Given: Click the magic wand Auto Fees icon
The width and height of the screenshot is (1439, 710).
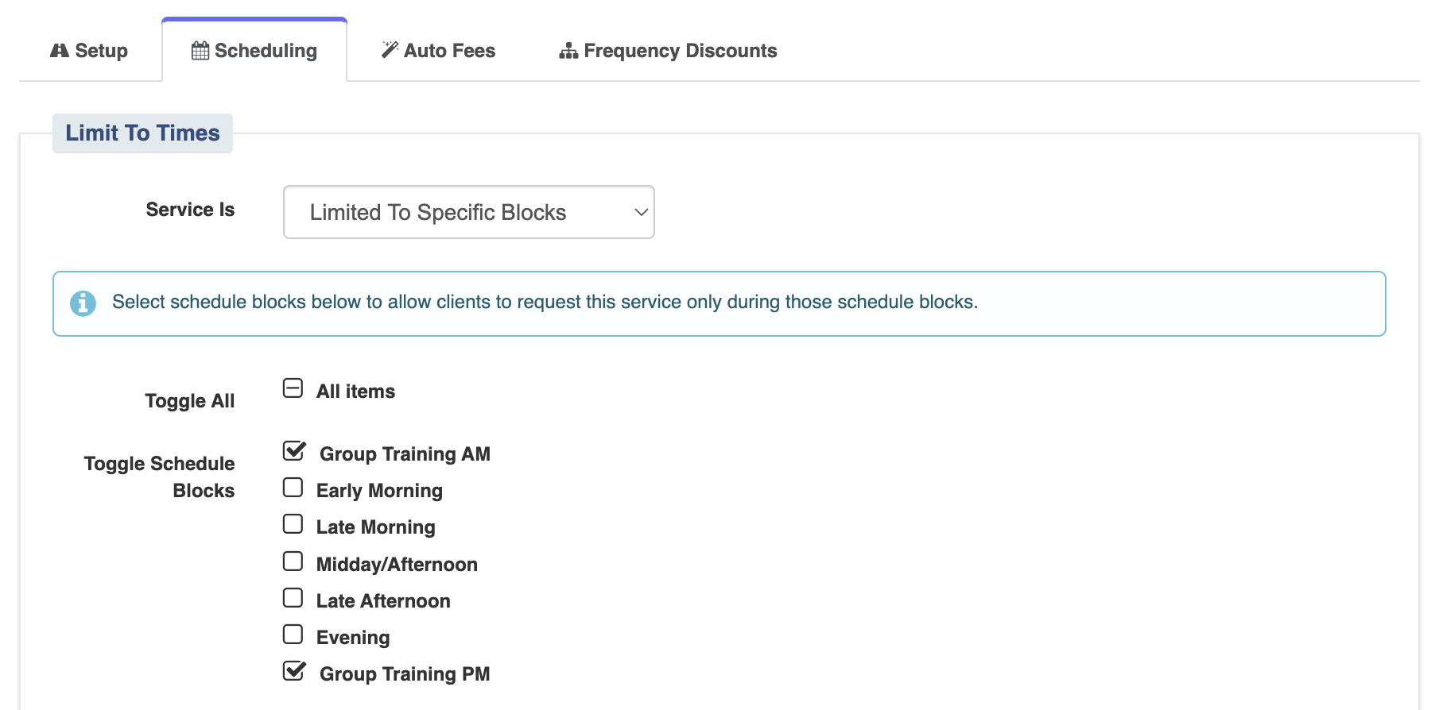Looking at the screenshot, I should tap(390, 50).
